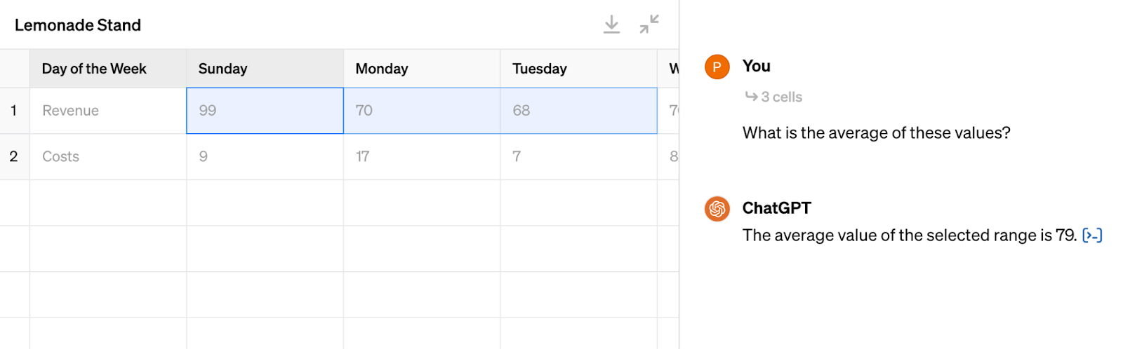Select the Sunday column header

265,69
